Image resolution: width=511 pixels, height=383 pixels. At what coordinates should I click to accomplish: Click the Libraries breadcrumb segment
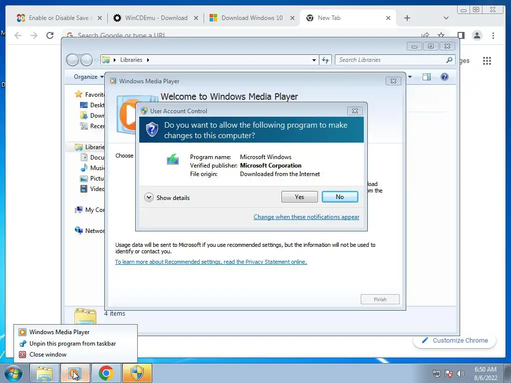(131, 60)
